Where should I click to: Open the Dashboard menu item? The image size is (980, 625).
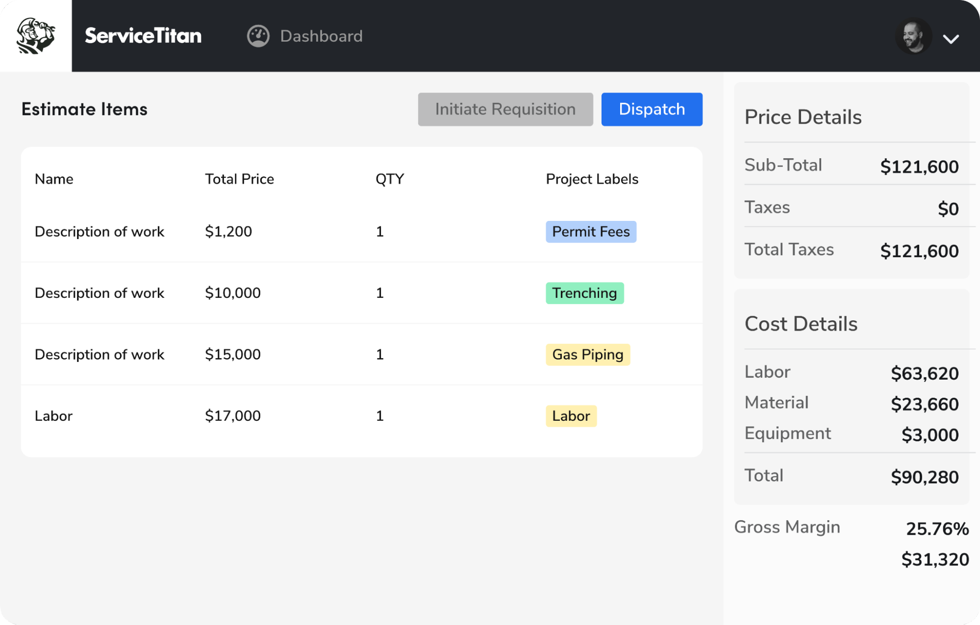tap(321, 36)
